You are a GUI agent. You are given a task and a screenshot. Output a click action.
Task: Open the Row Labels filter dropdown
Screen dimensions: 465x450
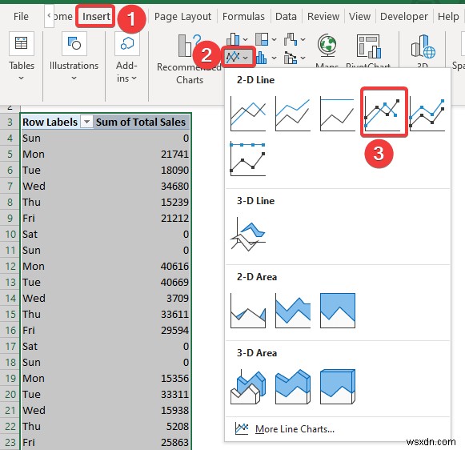click(87, 122)
